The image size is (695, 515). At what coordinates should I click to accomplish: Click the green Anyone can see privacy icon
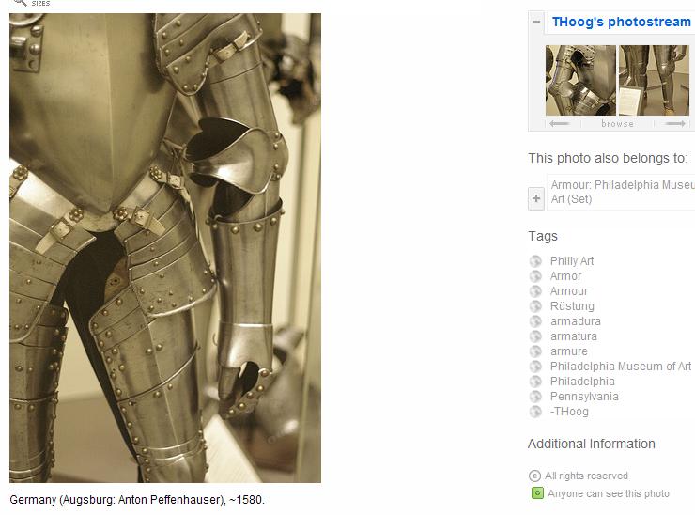click(537, 493)
